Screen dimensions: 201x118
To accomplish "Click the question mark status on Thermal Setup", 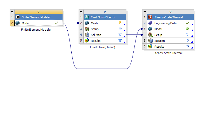I will (x=188, y=35).
